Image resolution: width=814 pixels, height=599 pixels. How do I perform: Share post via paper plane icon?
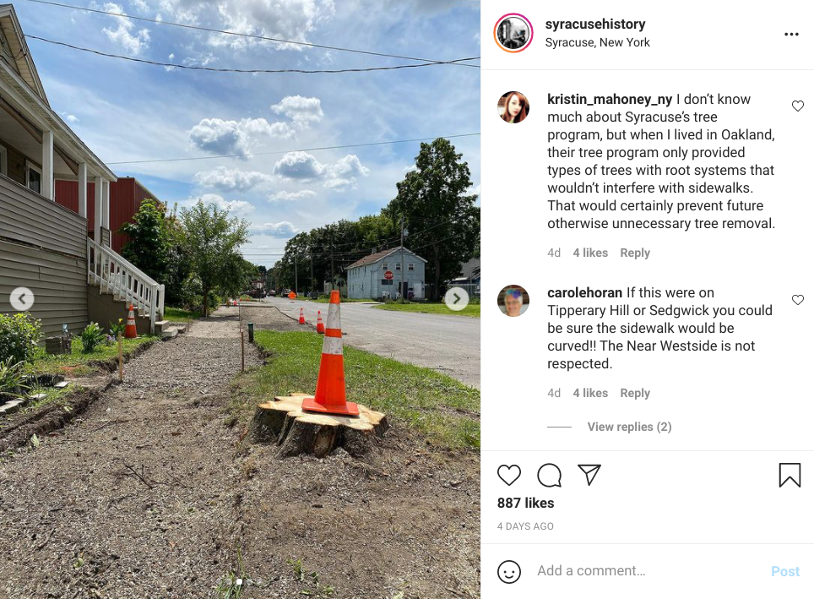coord(589,474)
